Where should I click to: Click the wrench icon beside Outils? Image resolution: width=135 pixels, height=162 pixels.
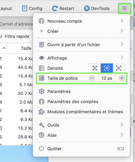42,125
